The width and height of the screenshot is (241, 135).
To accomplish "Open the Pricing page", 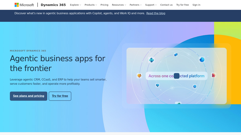I will [104, 5].
